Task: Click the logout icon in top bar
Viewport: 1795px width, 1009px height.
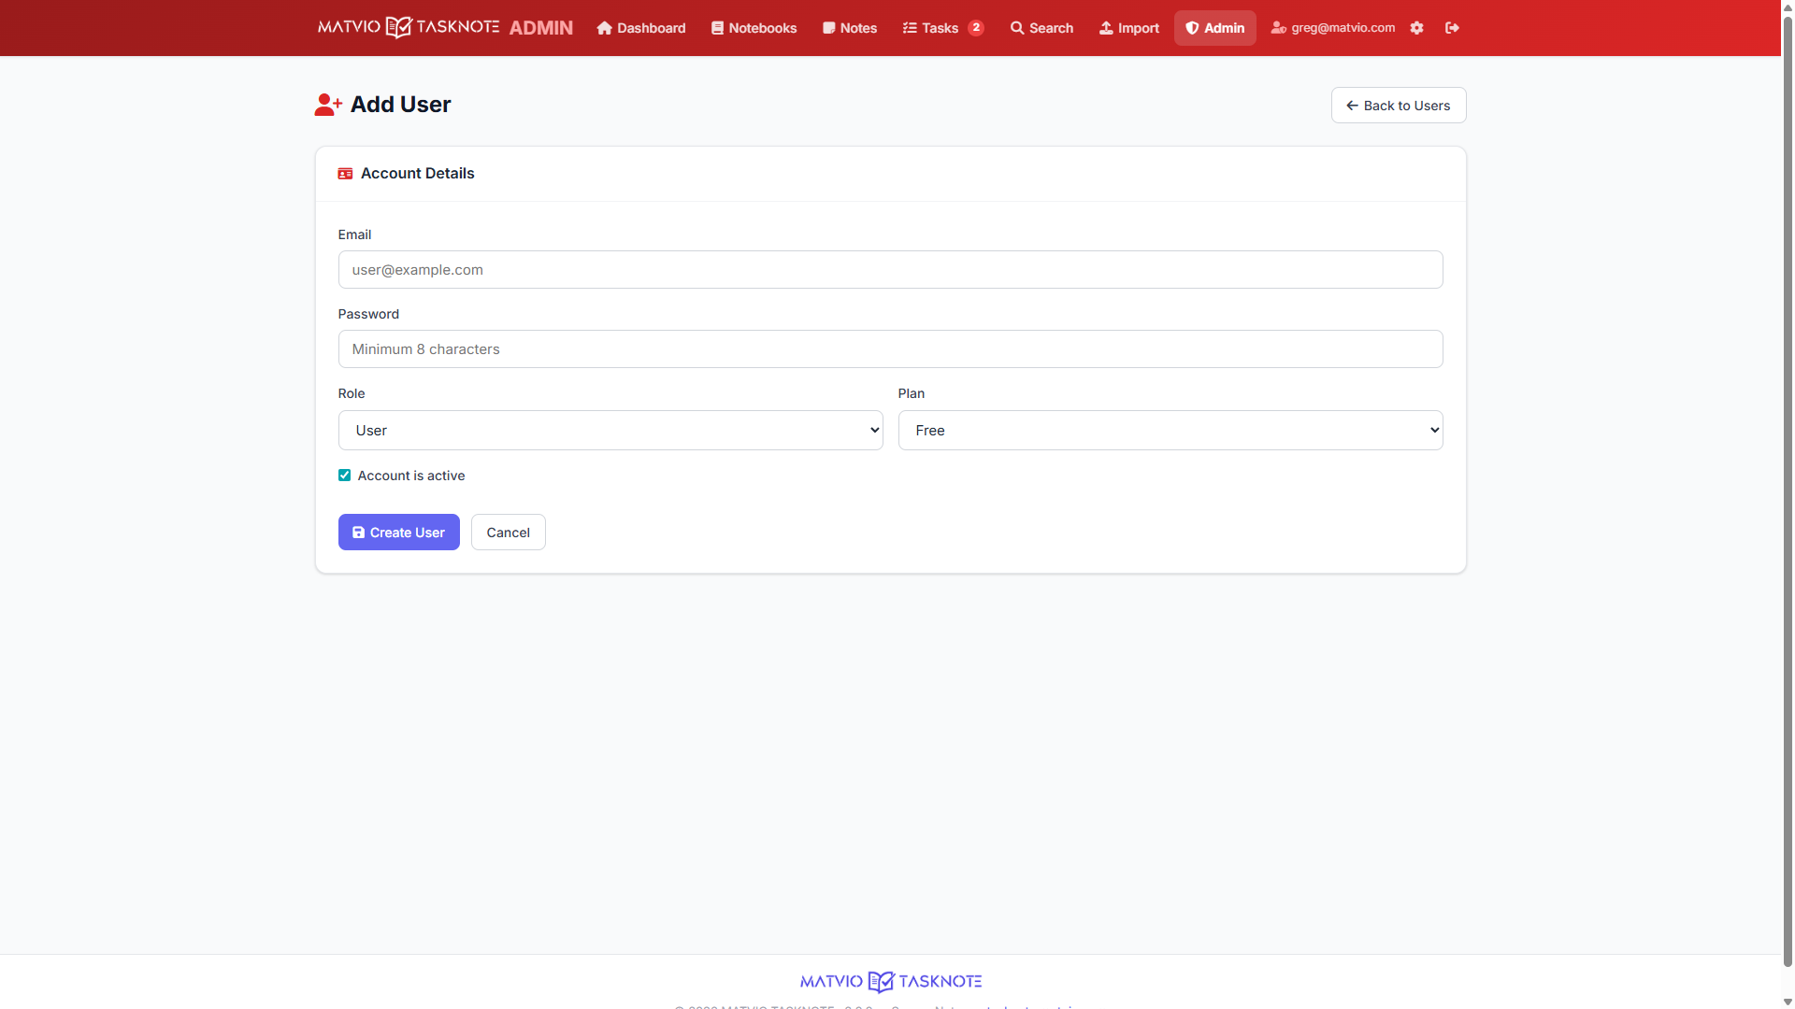Action: click(1452, 28)
